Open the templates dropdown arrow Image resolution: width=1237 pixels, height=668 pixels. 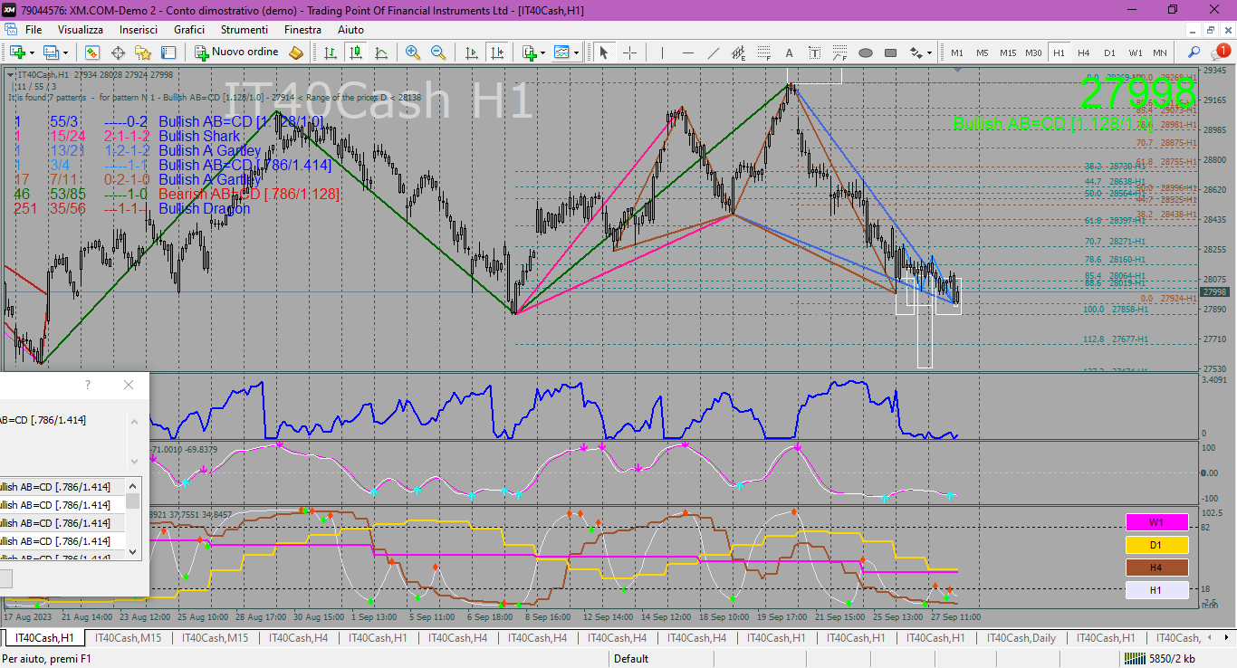(x=576, y=52)
